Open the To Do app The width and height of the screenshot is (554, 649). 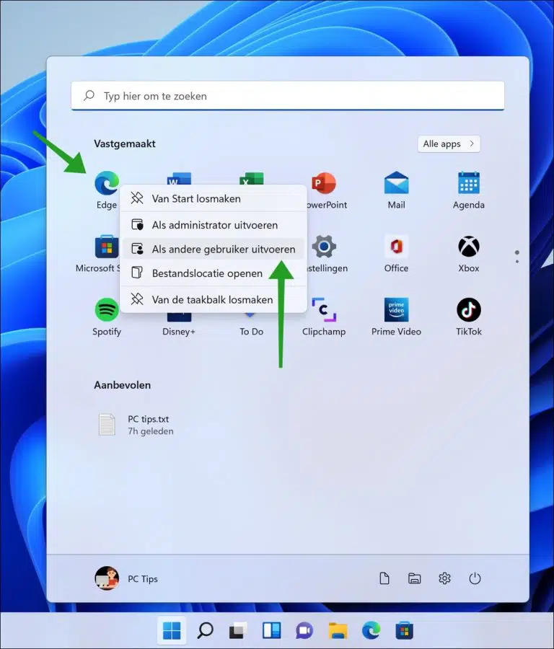pos(251,315)
